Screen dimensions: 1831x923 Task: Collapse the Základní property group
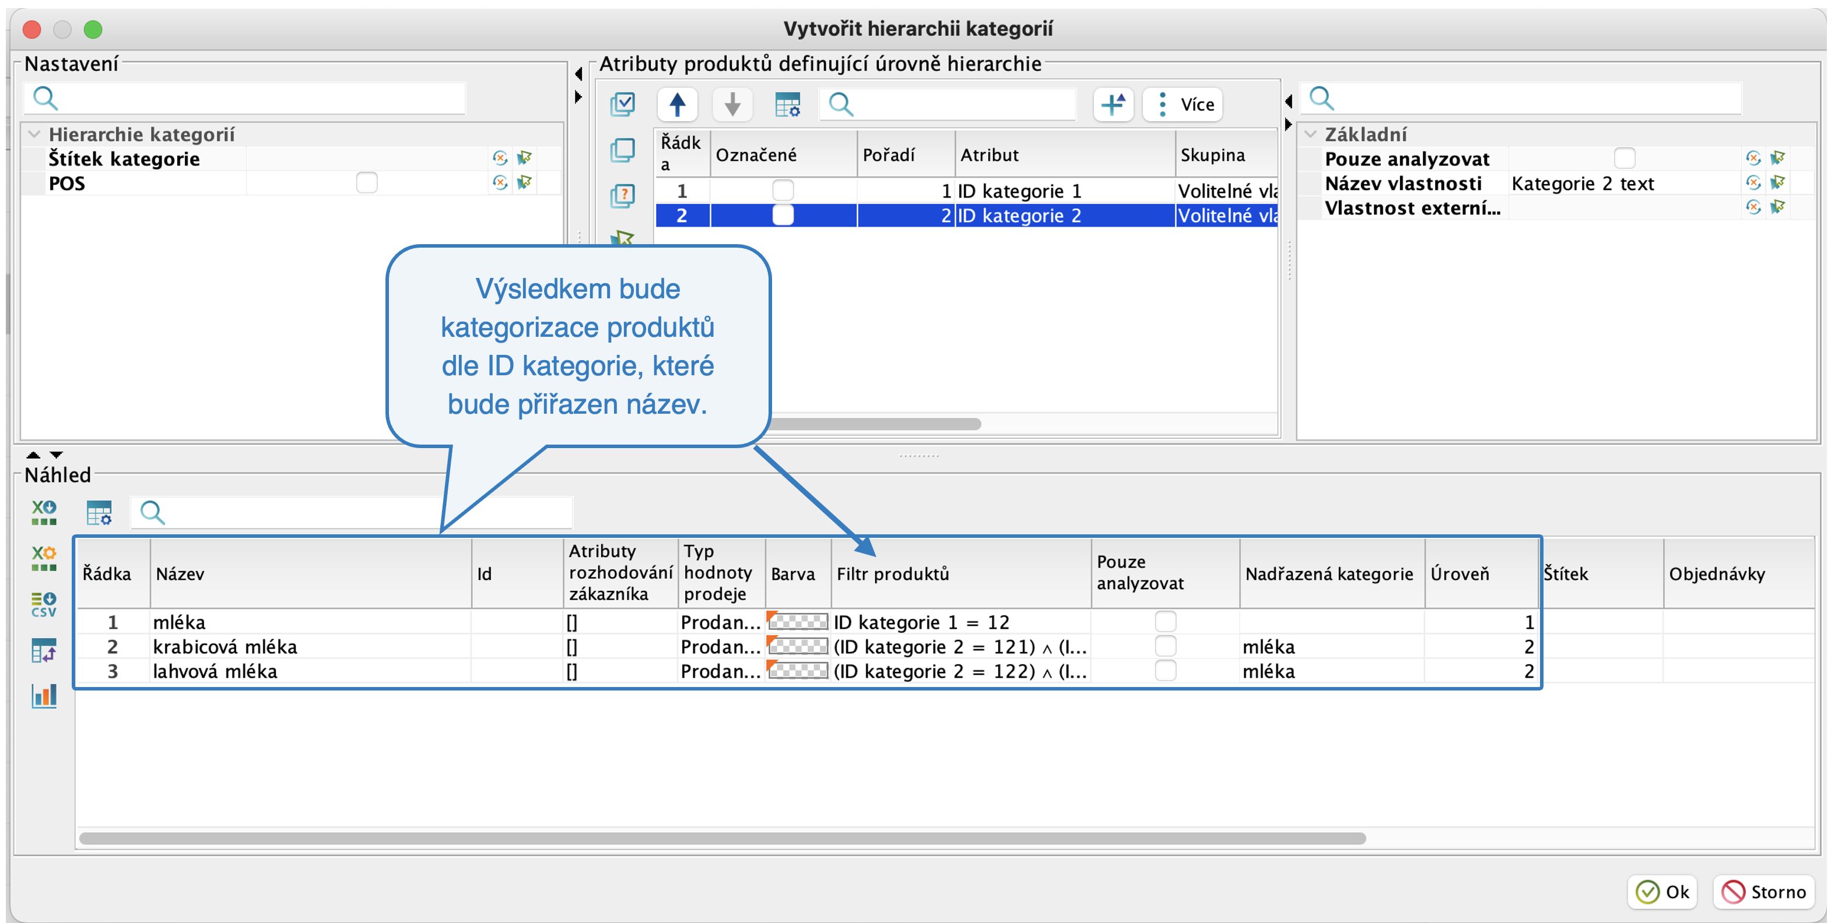[x=1311, y=133]
